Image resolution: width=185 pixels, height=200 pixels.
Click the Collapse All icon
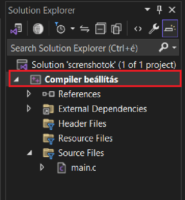pos(101,29)
